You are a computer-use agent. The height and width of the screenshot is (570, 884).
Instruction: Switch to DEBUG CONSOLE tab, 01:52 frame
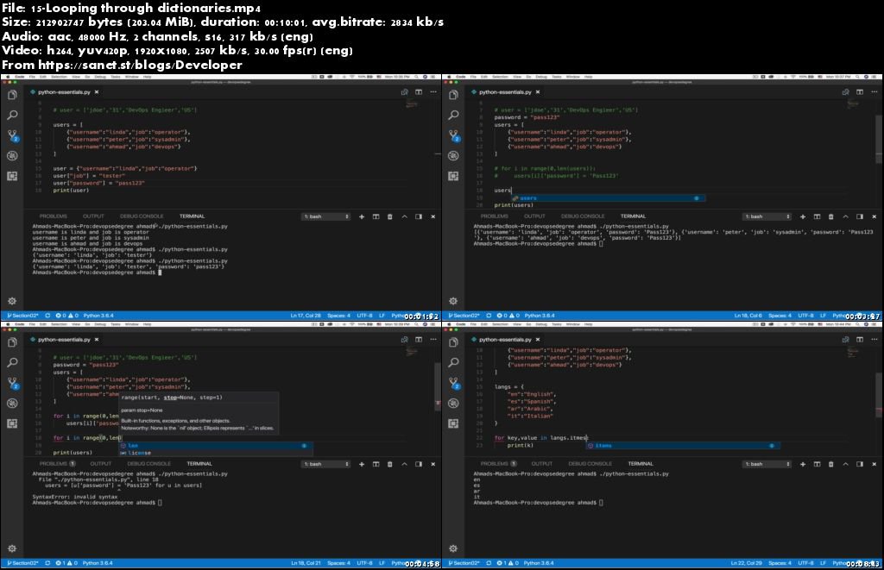(142, 216)
